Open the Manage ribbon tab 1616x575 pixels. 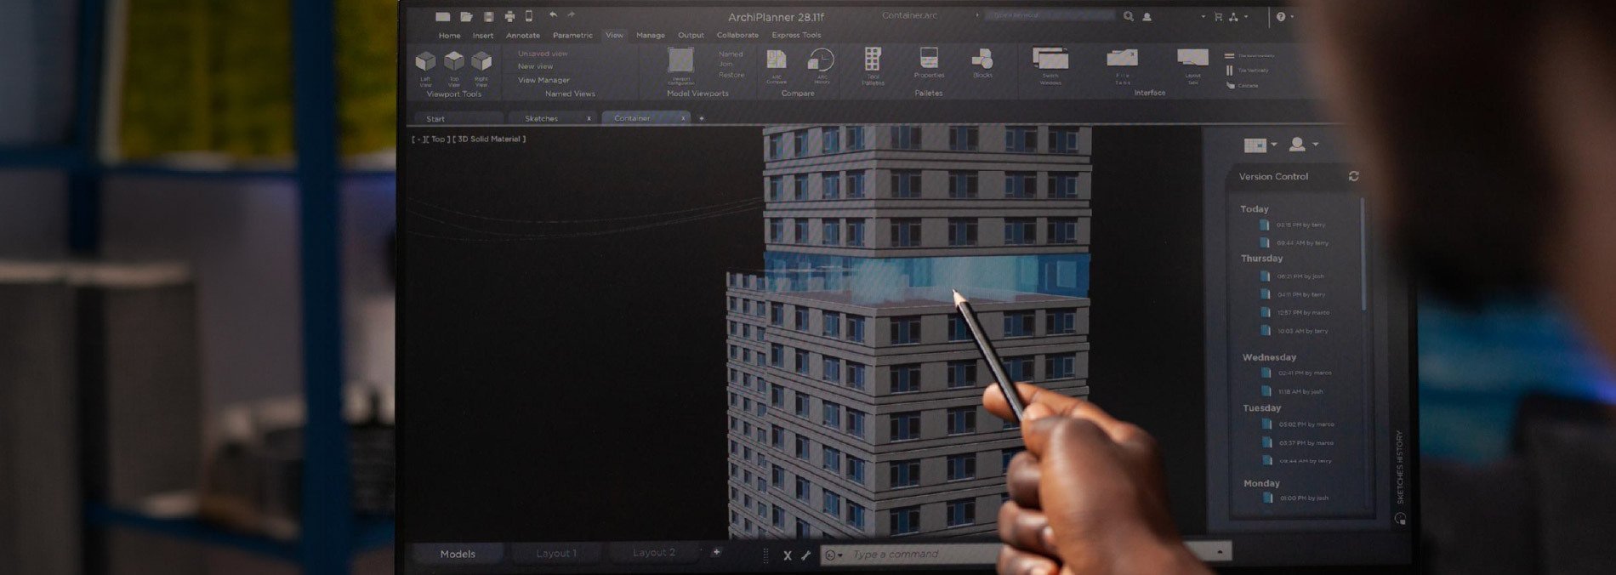click(x=651, y=35)
